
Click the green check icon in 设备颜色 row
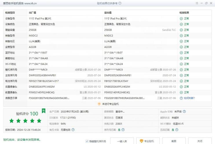pyautogui.click(x=181, y=24)
